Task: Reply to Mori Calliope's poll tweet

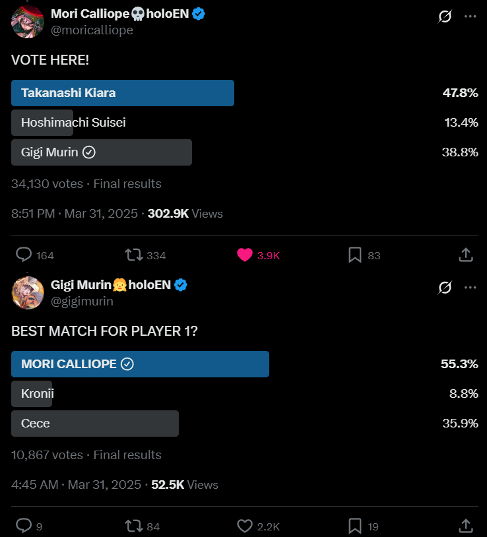Action: [x=24, y=255]
